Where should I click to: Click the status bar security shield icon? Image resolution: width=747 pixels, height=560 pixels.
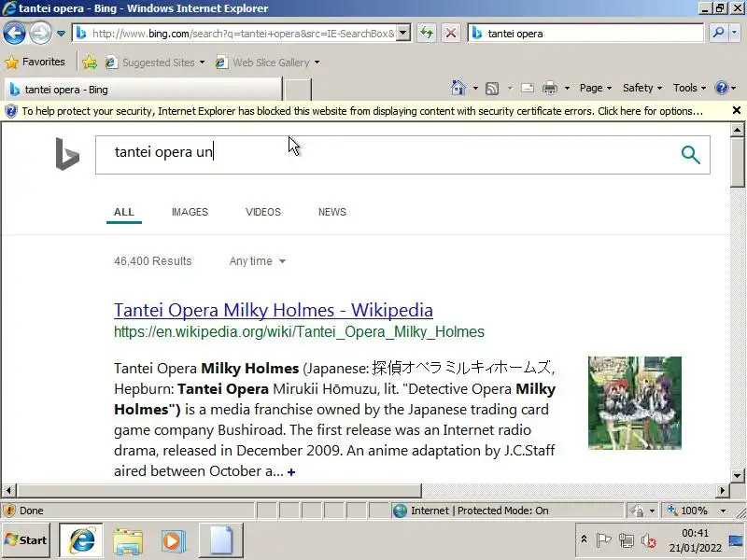point(9,511)
